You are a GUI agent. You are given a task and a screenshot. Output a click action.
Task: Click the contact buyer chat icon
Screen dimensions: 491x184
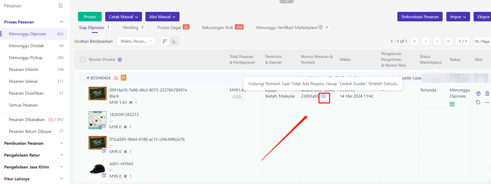tap(323, 96)
